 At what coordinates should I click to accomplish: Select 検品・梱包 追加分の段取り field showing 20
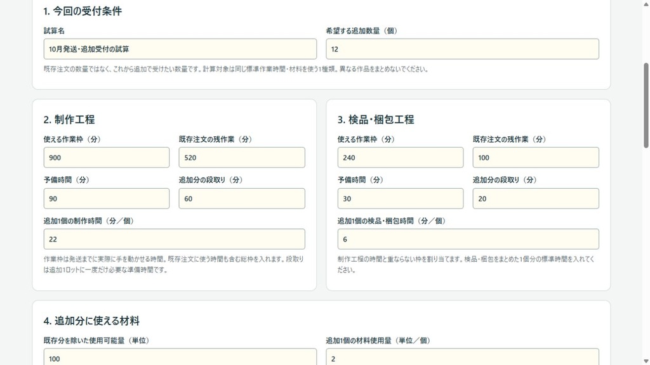pos(536,198)
